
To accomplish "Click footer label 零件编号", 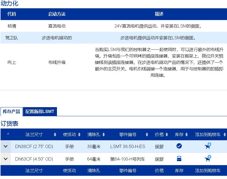I will (128, 170).
